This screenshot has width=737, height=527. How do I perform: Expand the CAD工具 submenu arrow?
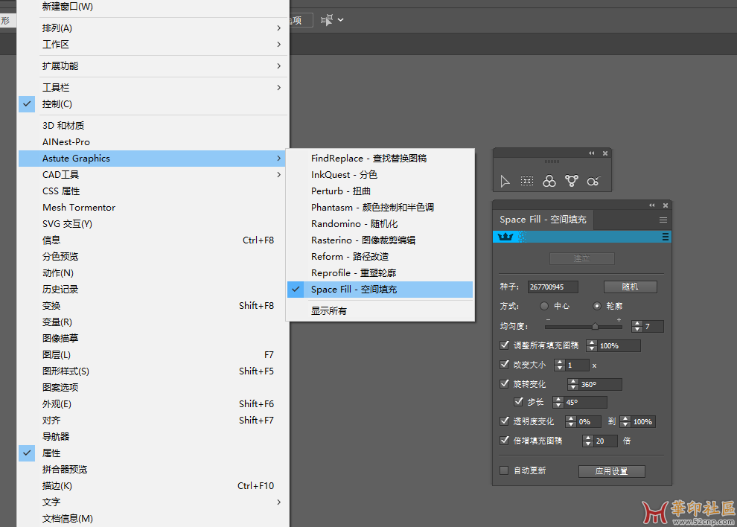click(278, 174)
